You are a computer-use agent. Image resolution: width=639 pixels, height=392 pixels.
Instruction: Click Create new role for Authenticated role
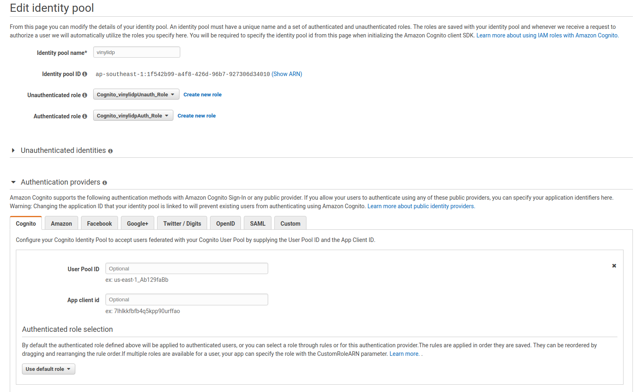click(x=197, y=115)
